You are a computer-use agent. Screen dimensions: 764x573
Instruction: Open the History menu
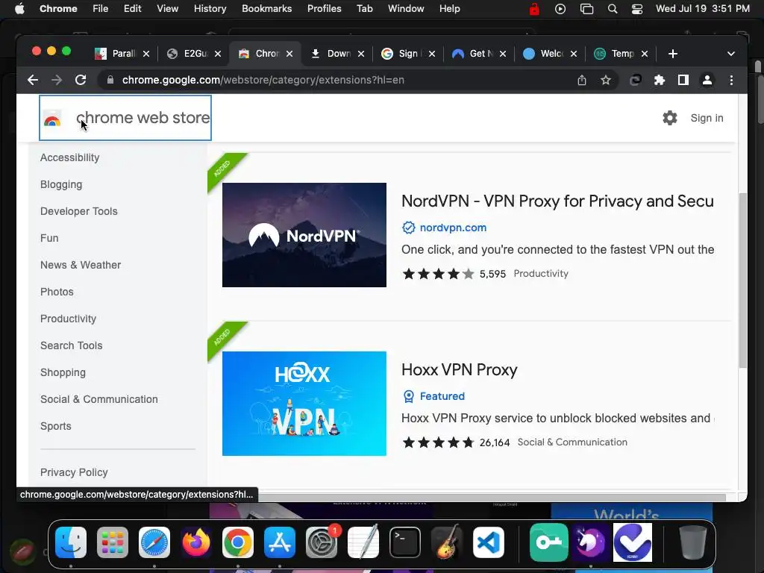[x=210, y=9]
